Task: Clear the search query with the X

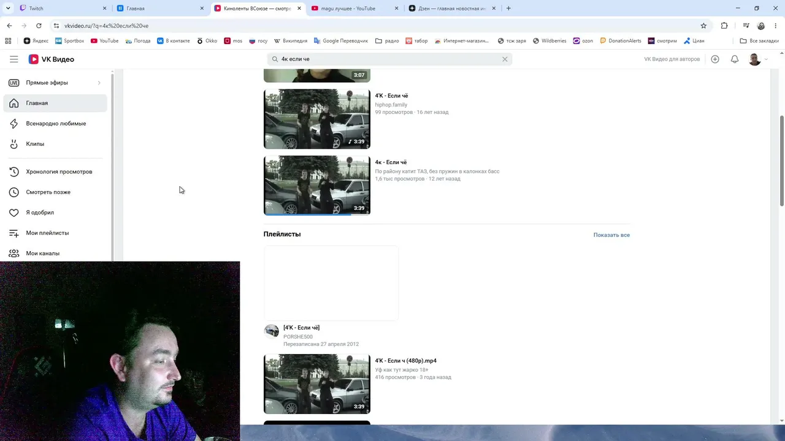Action: [x=505, y=59]
